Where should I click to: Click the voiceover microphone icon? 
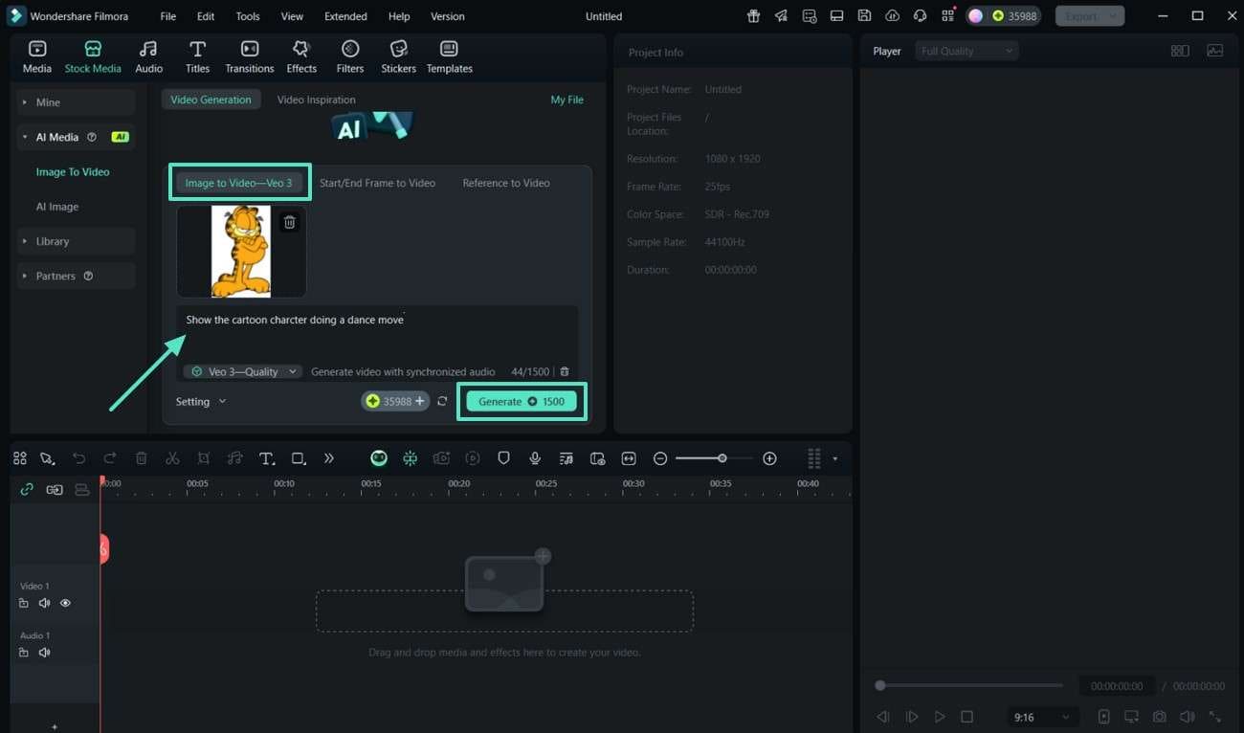[x=535, y=458]
